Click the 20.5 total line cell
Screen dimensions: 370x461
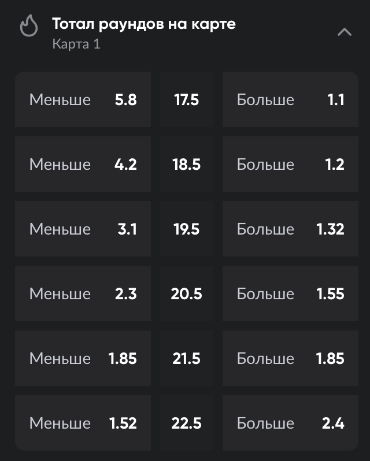[x=186, y=294]
